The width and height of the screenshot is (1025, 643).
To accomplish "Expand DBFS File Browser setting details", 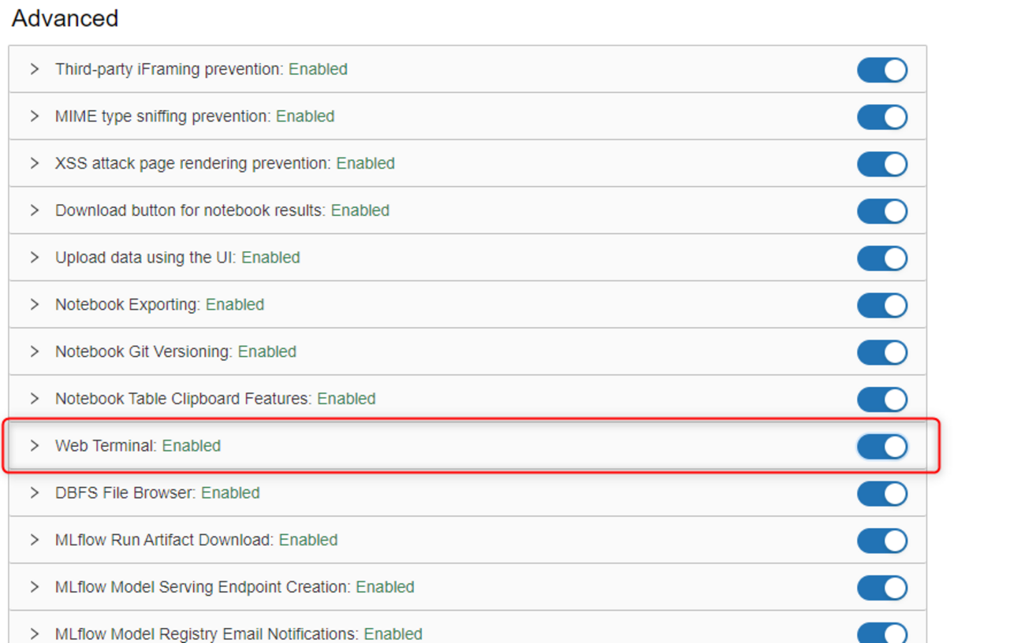I will click(x=34, y=493).
